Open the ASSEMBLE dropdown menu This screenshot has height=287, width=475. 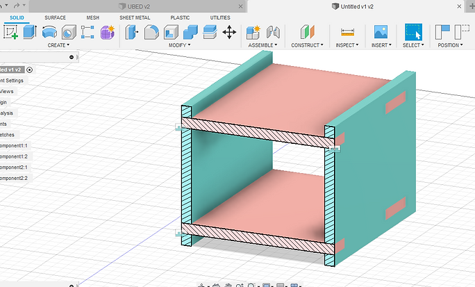coord(262,45)
